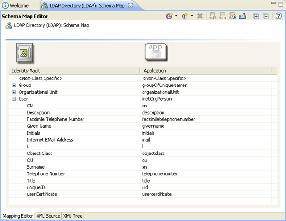Open the dropdown arrow beside Add Attribute
This screenshot has height=221, width=286.
[192, 16]
